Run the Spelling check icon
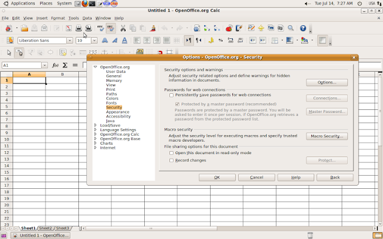The width and height of the screenshot is (383, 239). click(101, 28)
